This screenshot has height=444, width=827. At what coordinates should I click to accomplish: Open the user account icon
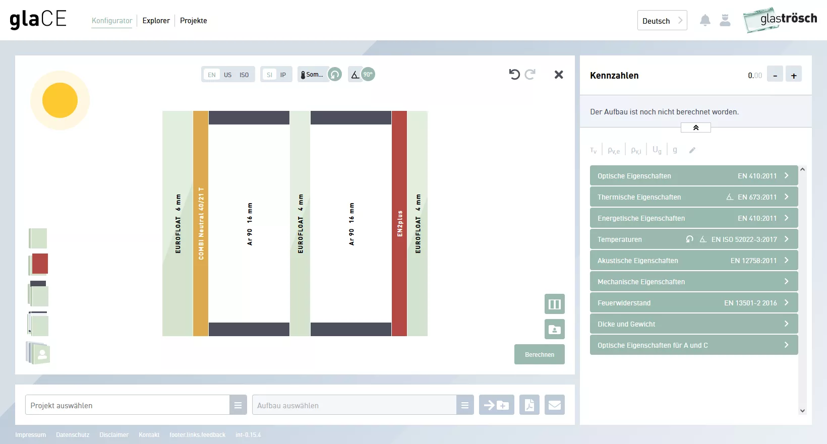(x=725, y=20)
